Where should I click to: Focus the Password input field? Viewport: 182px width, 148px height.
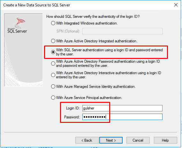[x=122, y=117]
